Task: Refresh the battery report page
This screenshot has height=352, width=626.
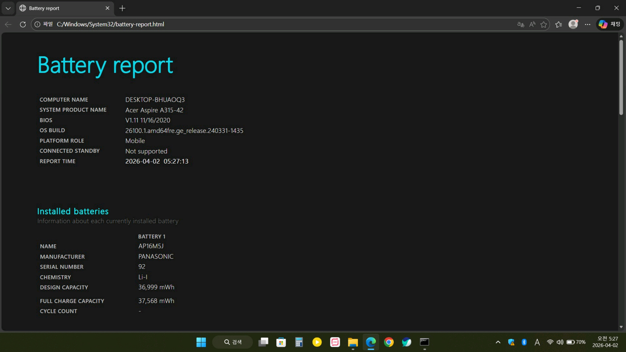Action: pos(23,24)
